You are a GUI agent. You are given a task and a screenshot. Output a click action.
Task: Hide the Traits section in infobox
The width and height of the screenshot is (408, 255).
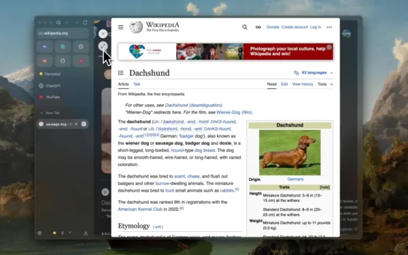point(325,187)
